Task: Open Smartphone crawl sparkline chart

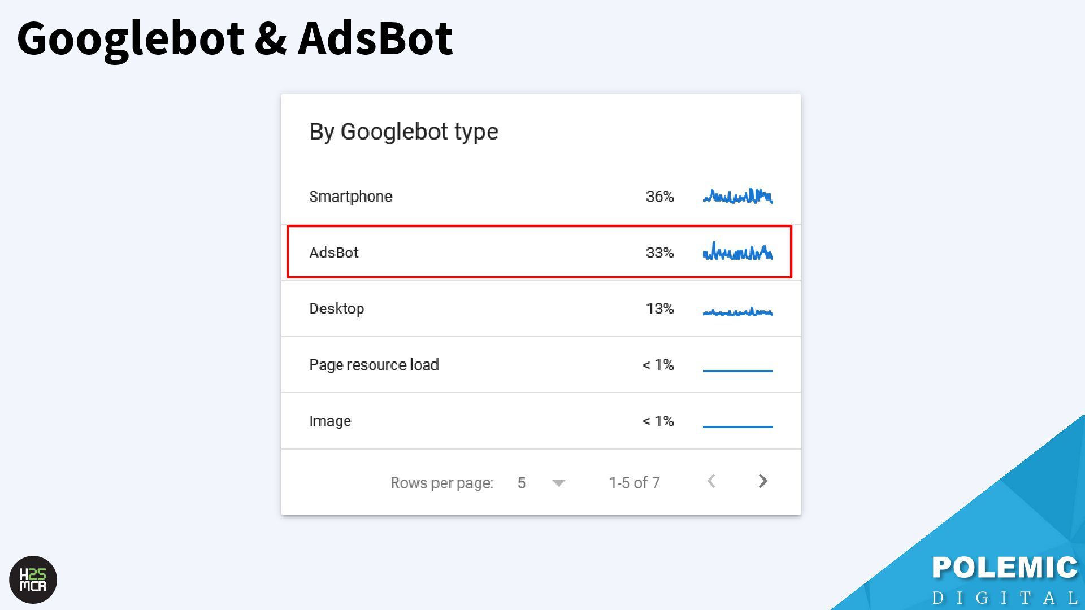Action: tap(737, 196)
